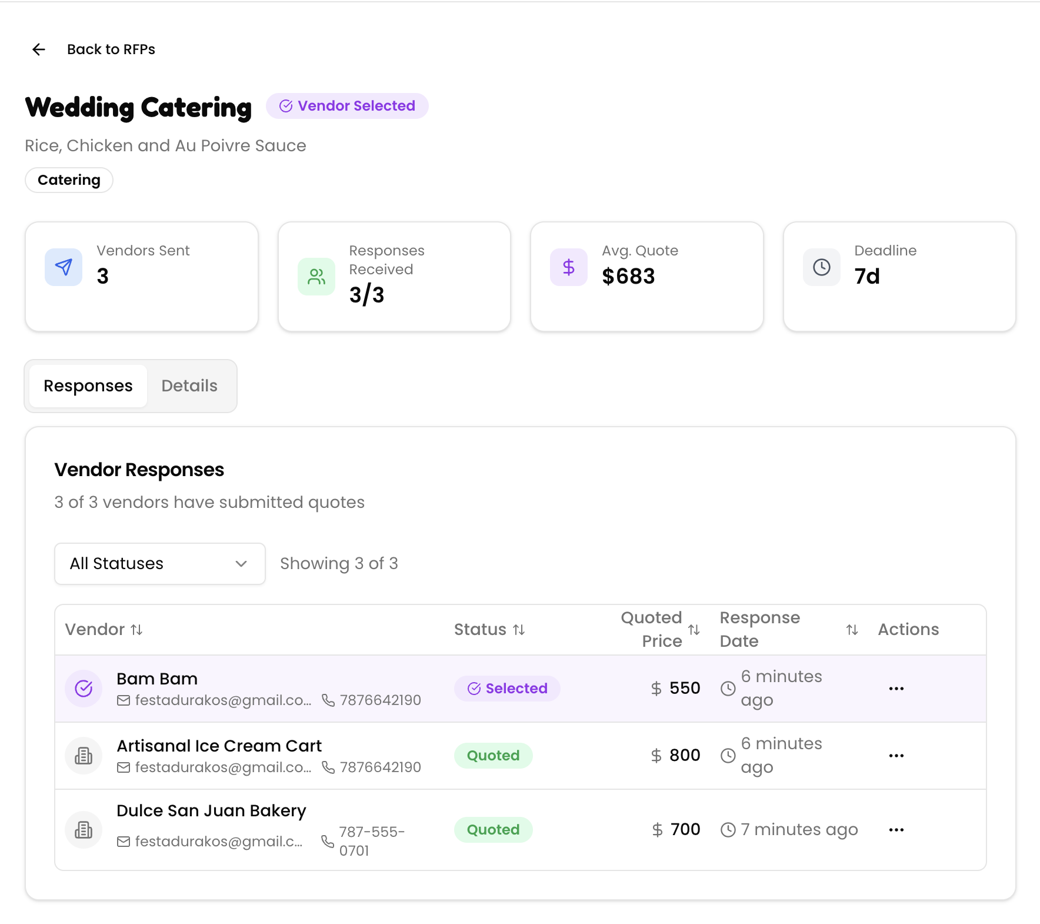The height and width of the screenshot is (924, 1040).
Task: Open actions menu for Artisanal Ice Cream Cart
Action: (x=896, y=756)
